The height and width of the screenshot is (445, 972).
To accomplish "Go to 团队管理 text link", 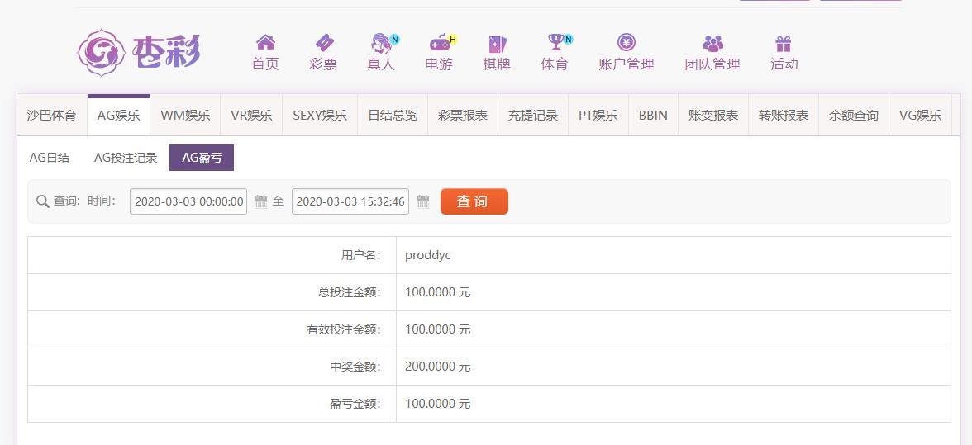I will [712, 64].
